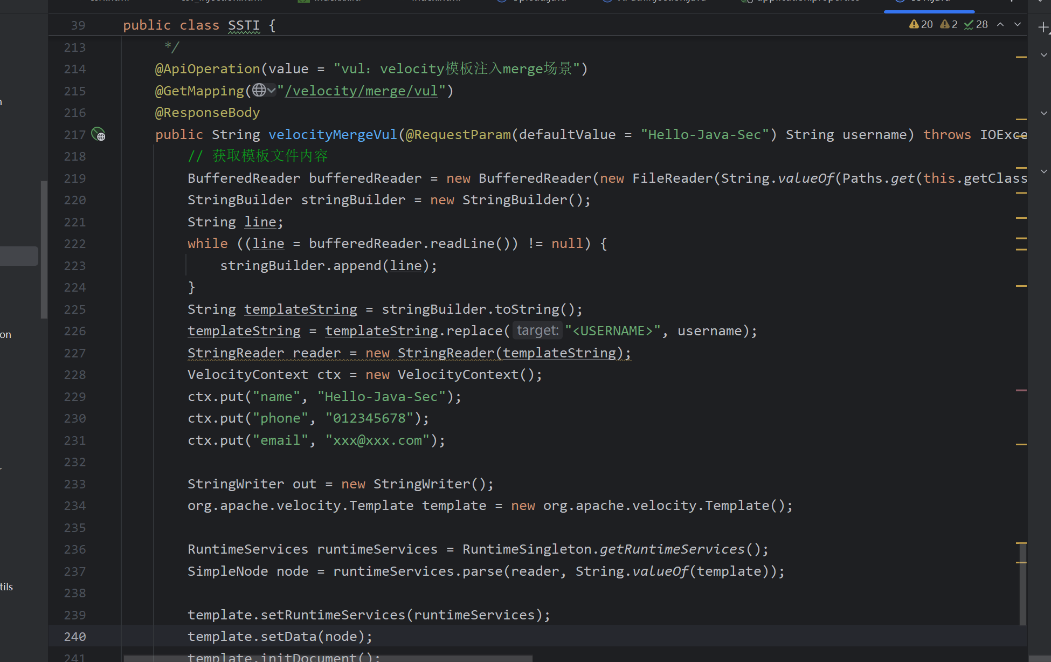This screenshot has height=662, width=1051.
Task: Toggle a breakpoint on line 240
Action: [75, 637]
